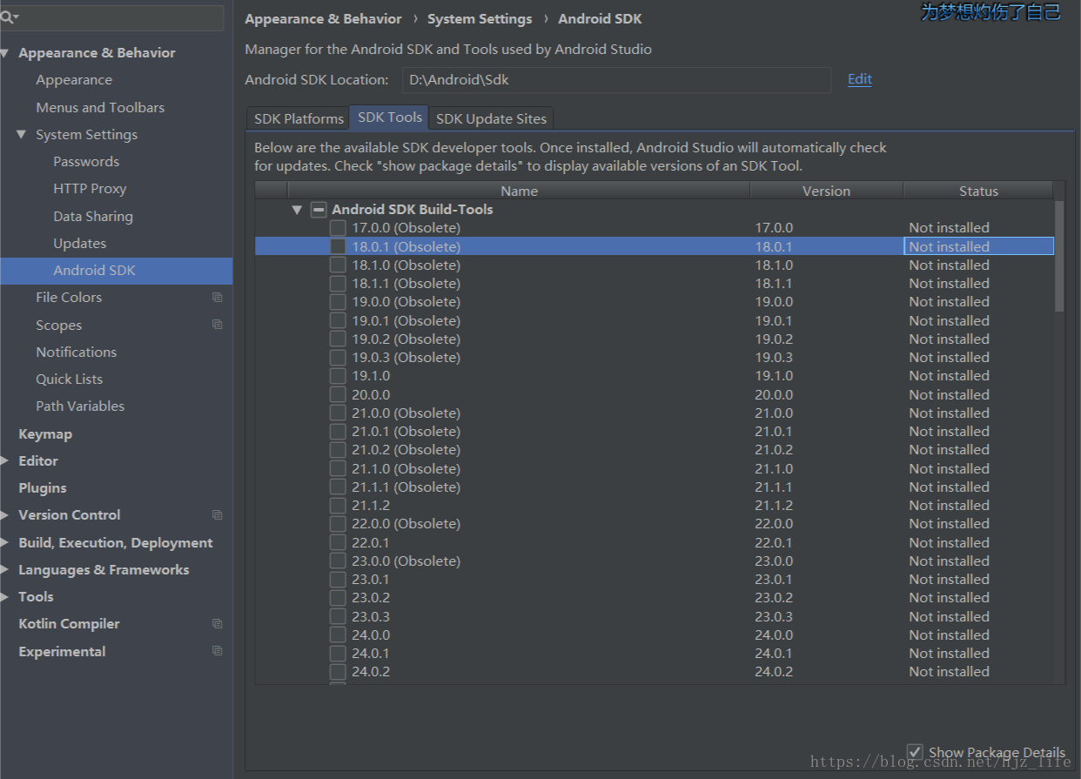Viewport: 1081px width, 779px height.
Task: Open the Path Variables settings page
Action: coord(80,406)
